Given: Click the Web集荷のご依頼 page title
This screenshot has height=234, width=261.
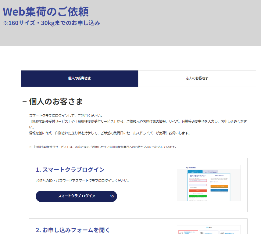Looking at the screenshot, I should (46, 12).
